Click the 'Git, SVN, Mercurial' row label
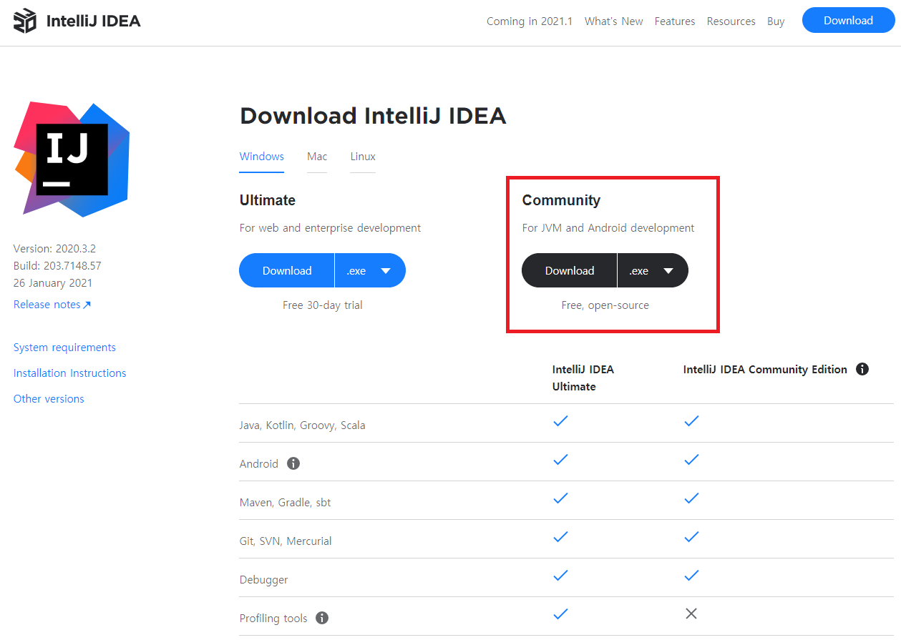The image size is (901, 640). pyautogui.click(x=286, y=541)
